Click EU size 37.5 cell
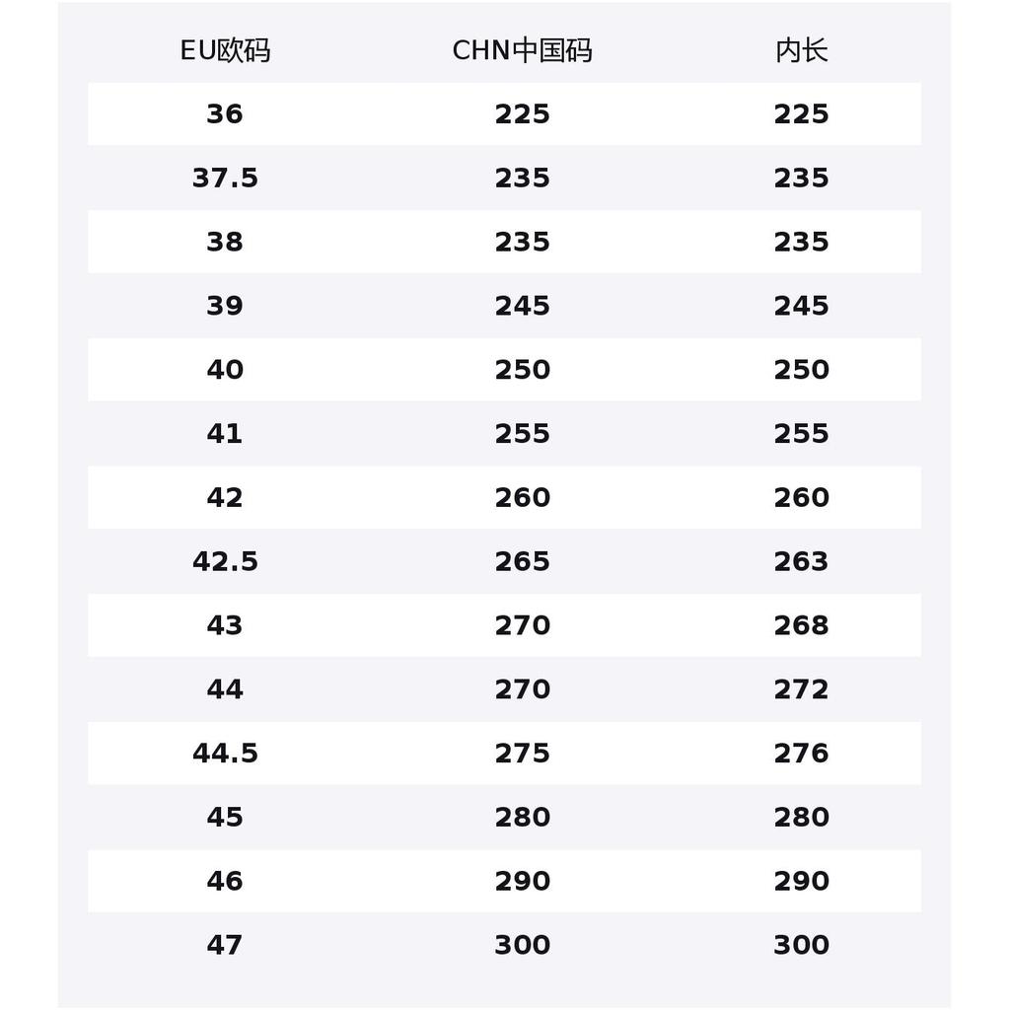1010x1010 pixels. pyautogui.click(x=225, y=178)
